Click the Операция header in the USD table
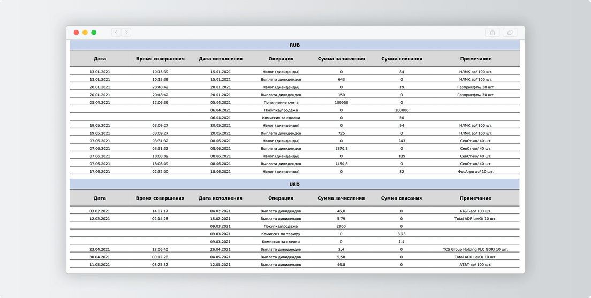Image resolution: width=591 pixels, height=298 pixels. pos(281,198)
